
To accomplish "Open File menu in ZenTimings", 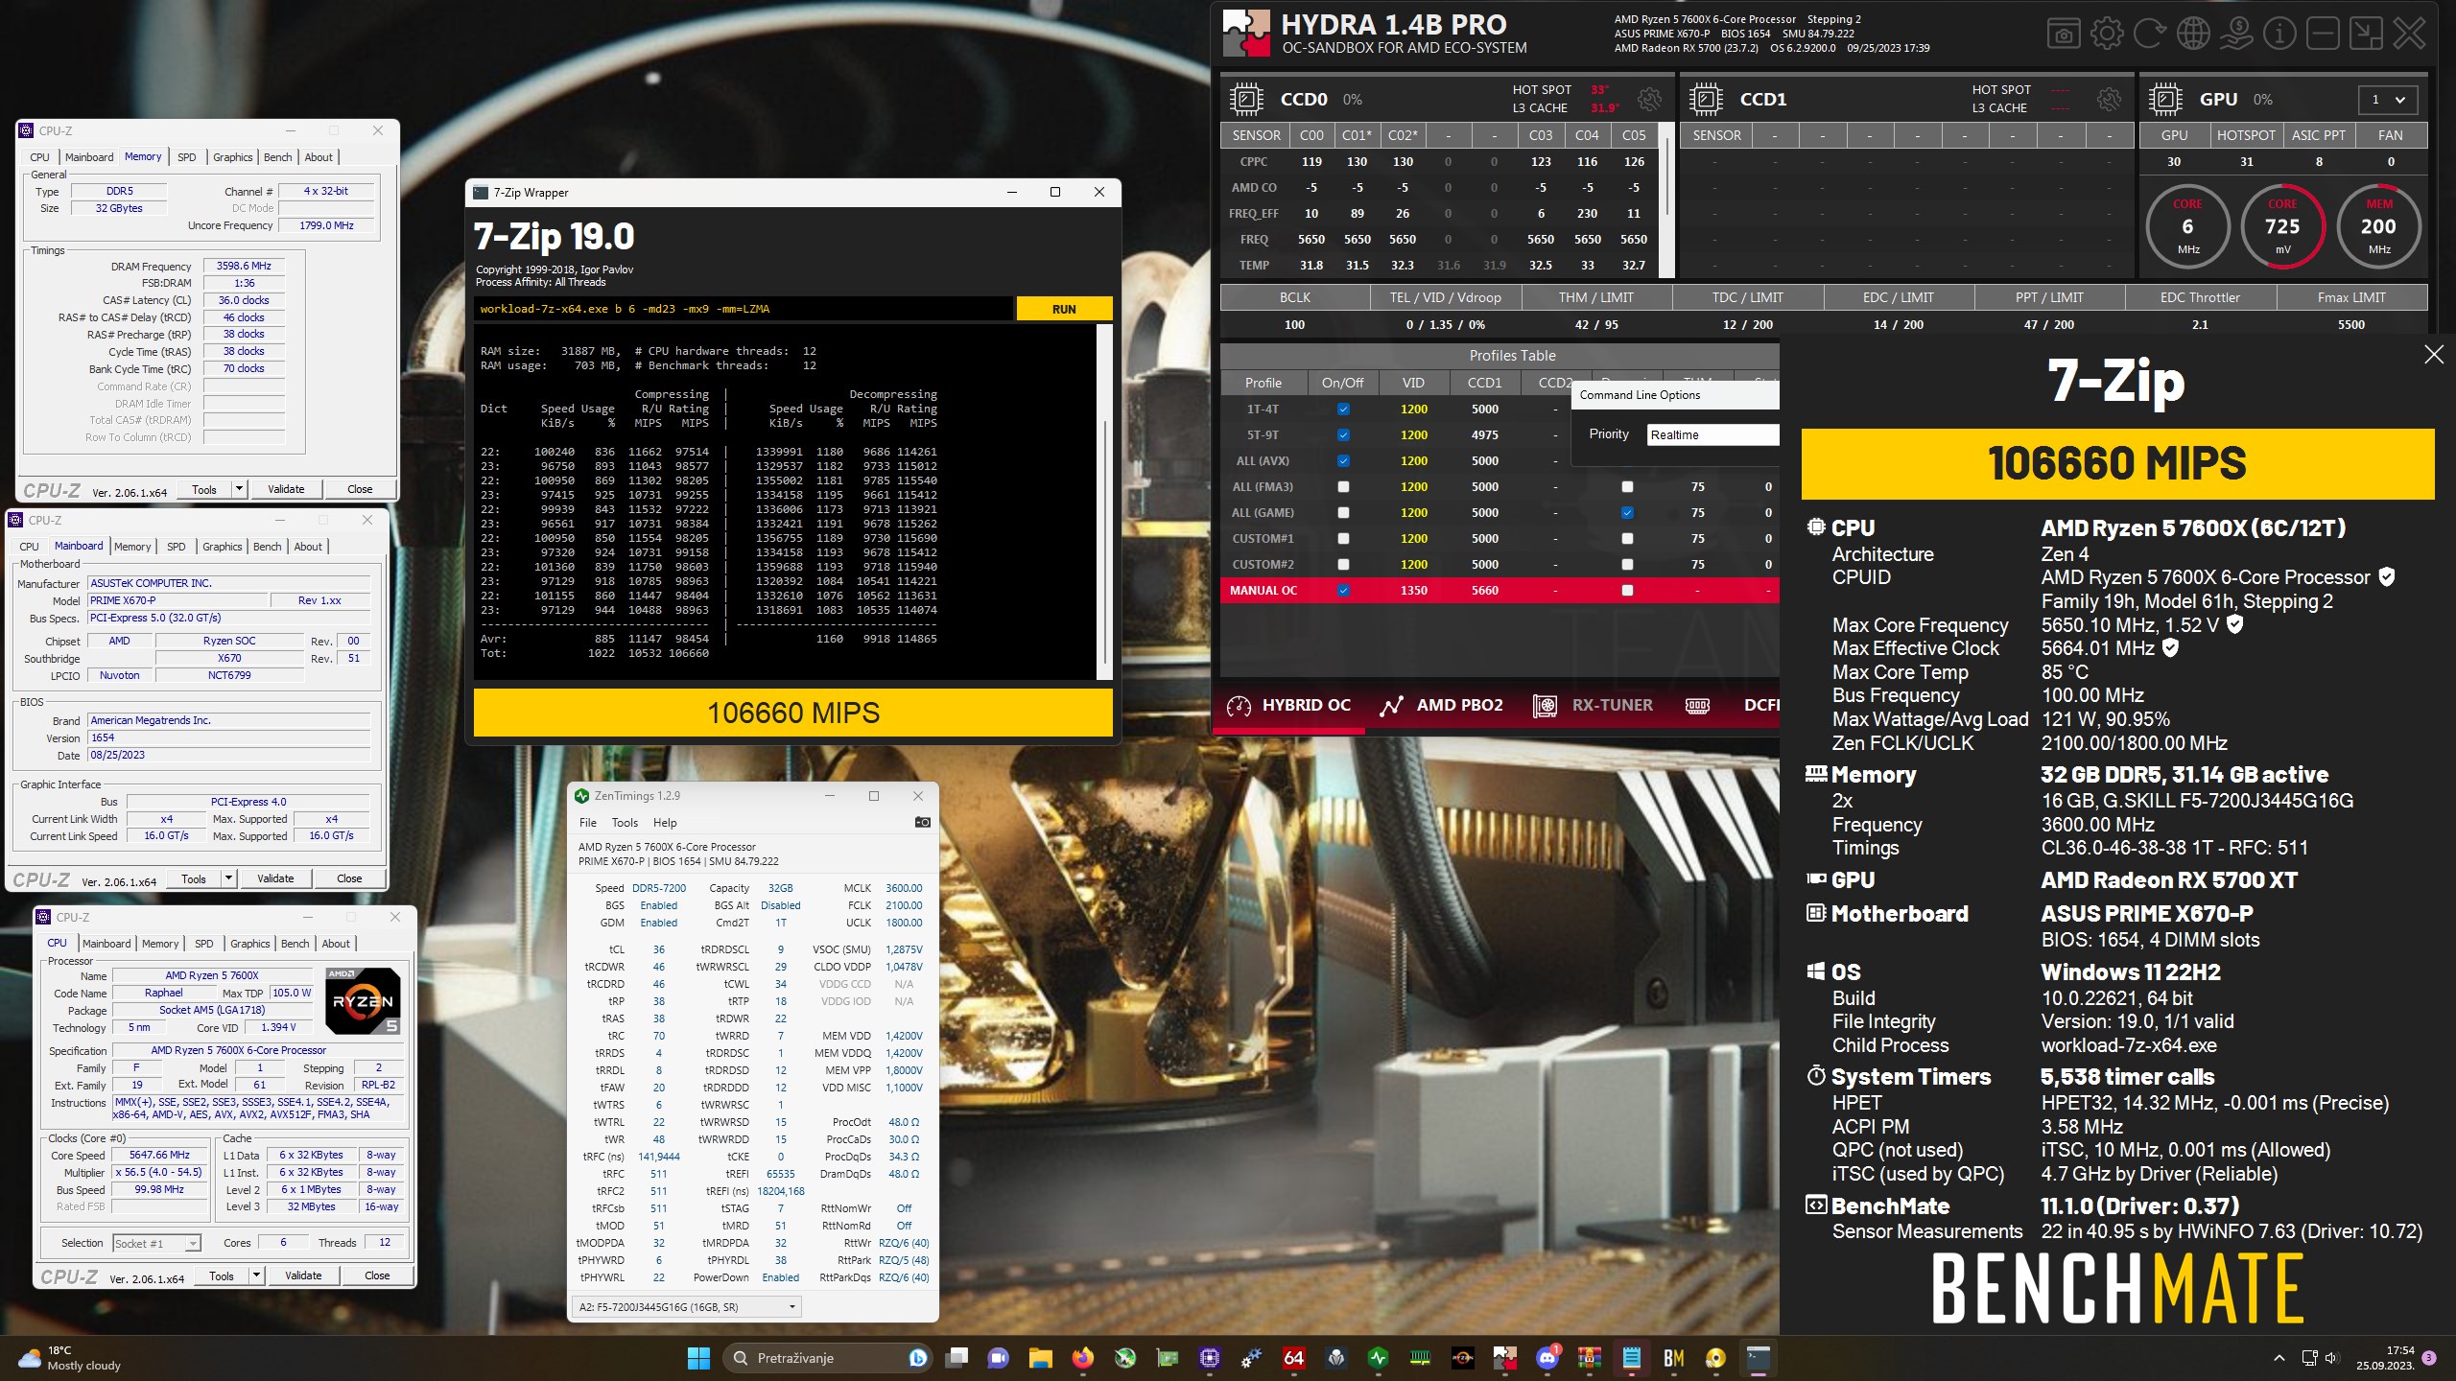I will [x=588, y=823].
